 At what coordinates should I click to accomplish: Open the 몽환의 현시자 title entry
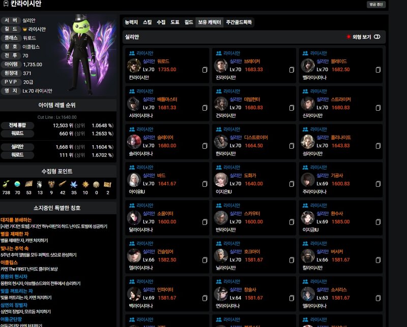click(x=14, y=277)
